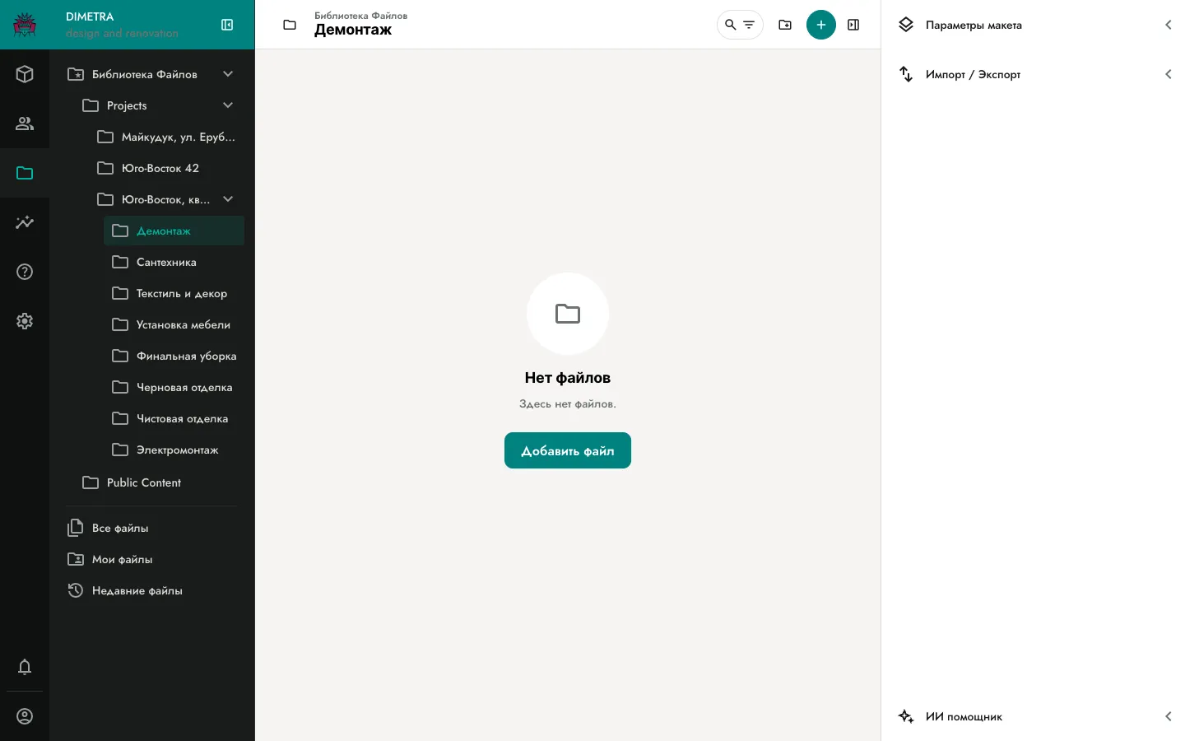Open the settings gear icon

[x=25, y=321]
